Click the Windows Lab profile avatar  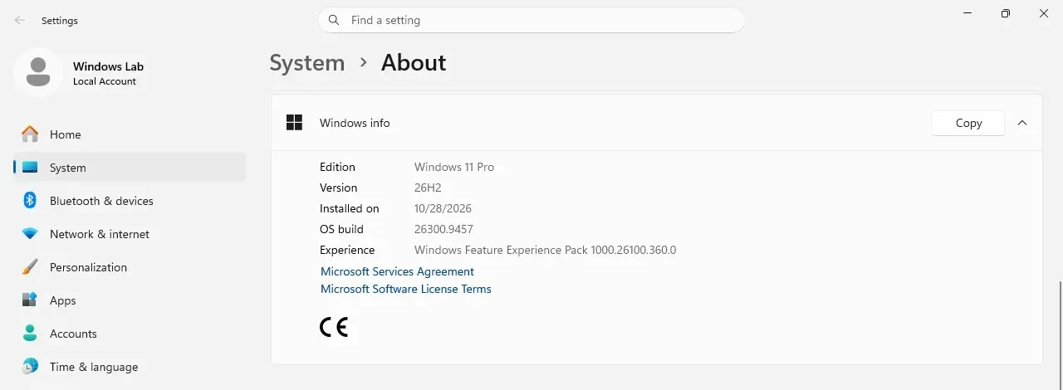coord(37,72)
